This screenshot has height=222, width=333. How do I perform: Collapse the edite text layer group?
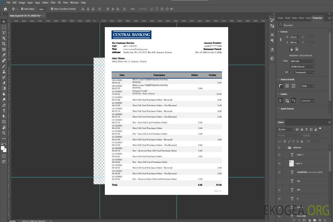click(286, 148)
